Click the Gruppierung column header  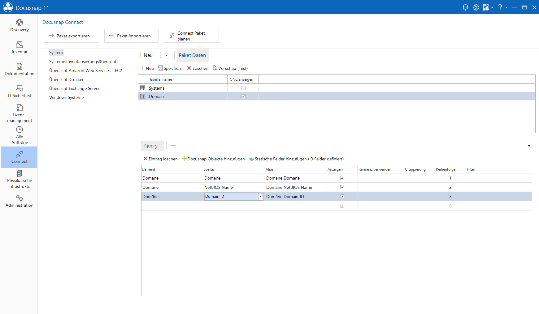click(419, 169)
